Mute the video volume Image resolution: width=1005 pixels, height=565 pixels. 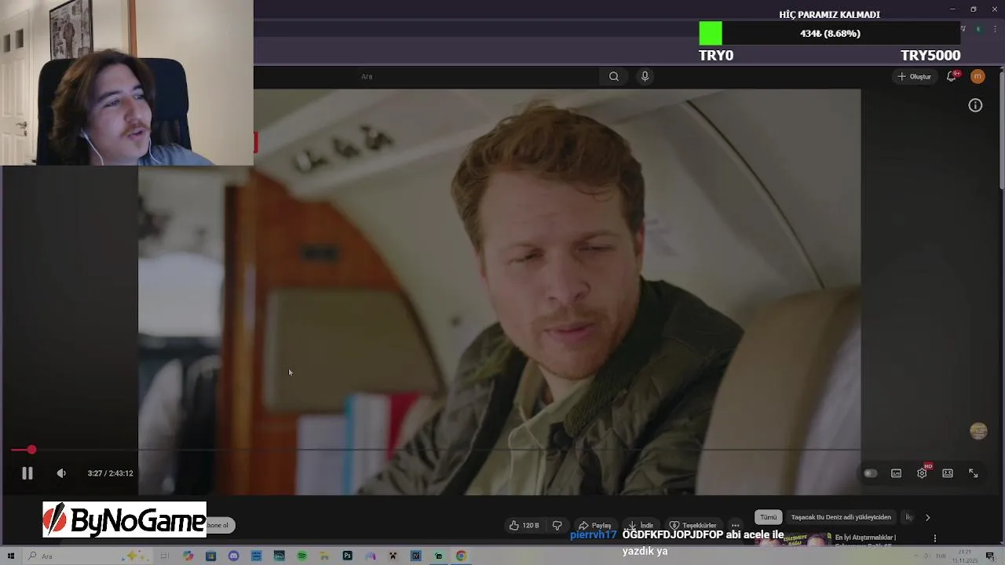[x=61, y=473]
